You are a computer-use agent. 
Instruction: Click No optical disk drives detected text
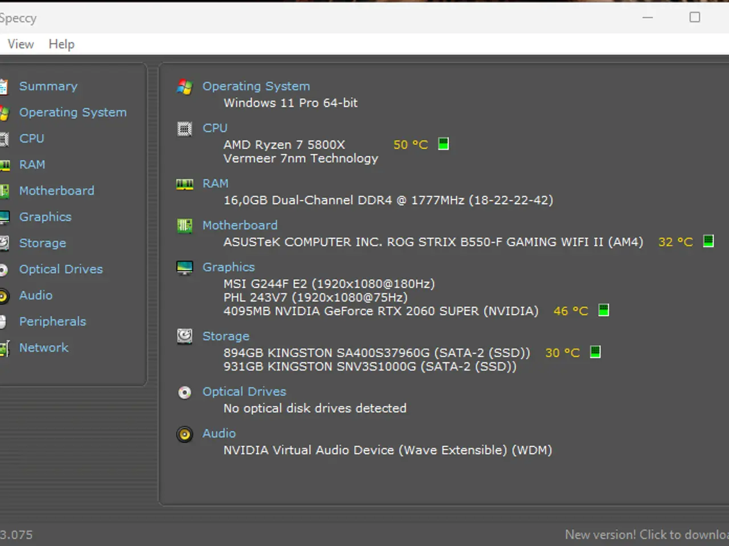(x=315, y=408)
